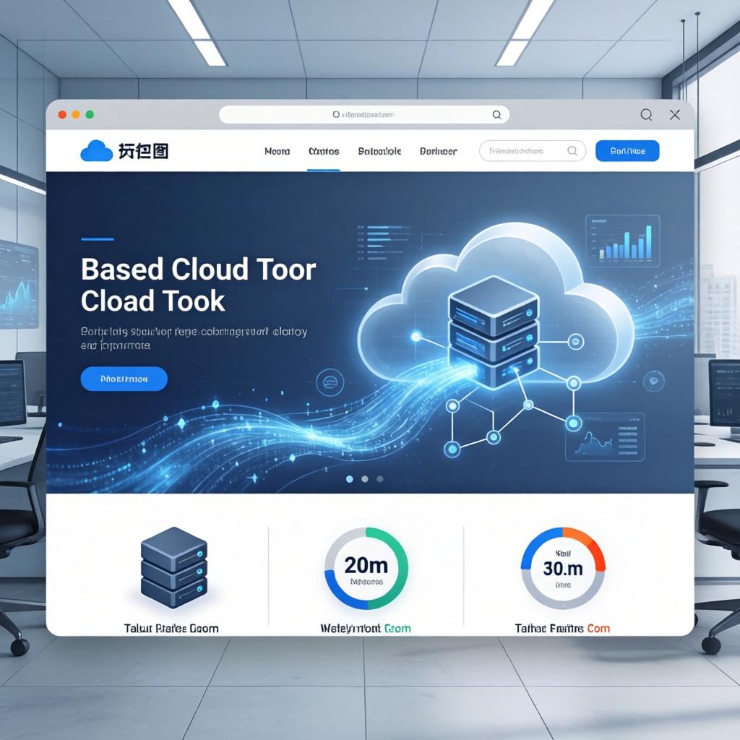Click the glowing server inside the cloud
Screen dimensions: 740x740
pyautogui.click(x=494, y=330)
